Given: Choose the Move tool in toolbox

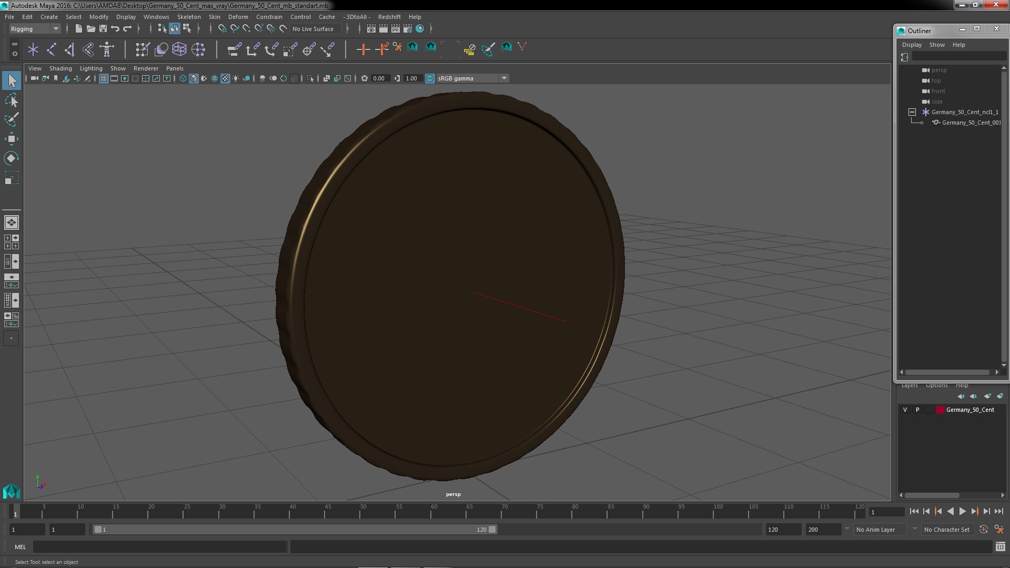Looking at the screenshot, I should tap(12, 139).
